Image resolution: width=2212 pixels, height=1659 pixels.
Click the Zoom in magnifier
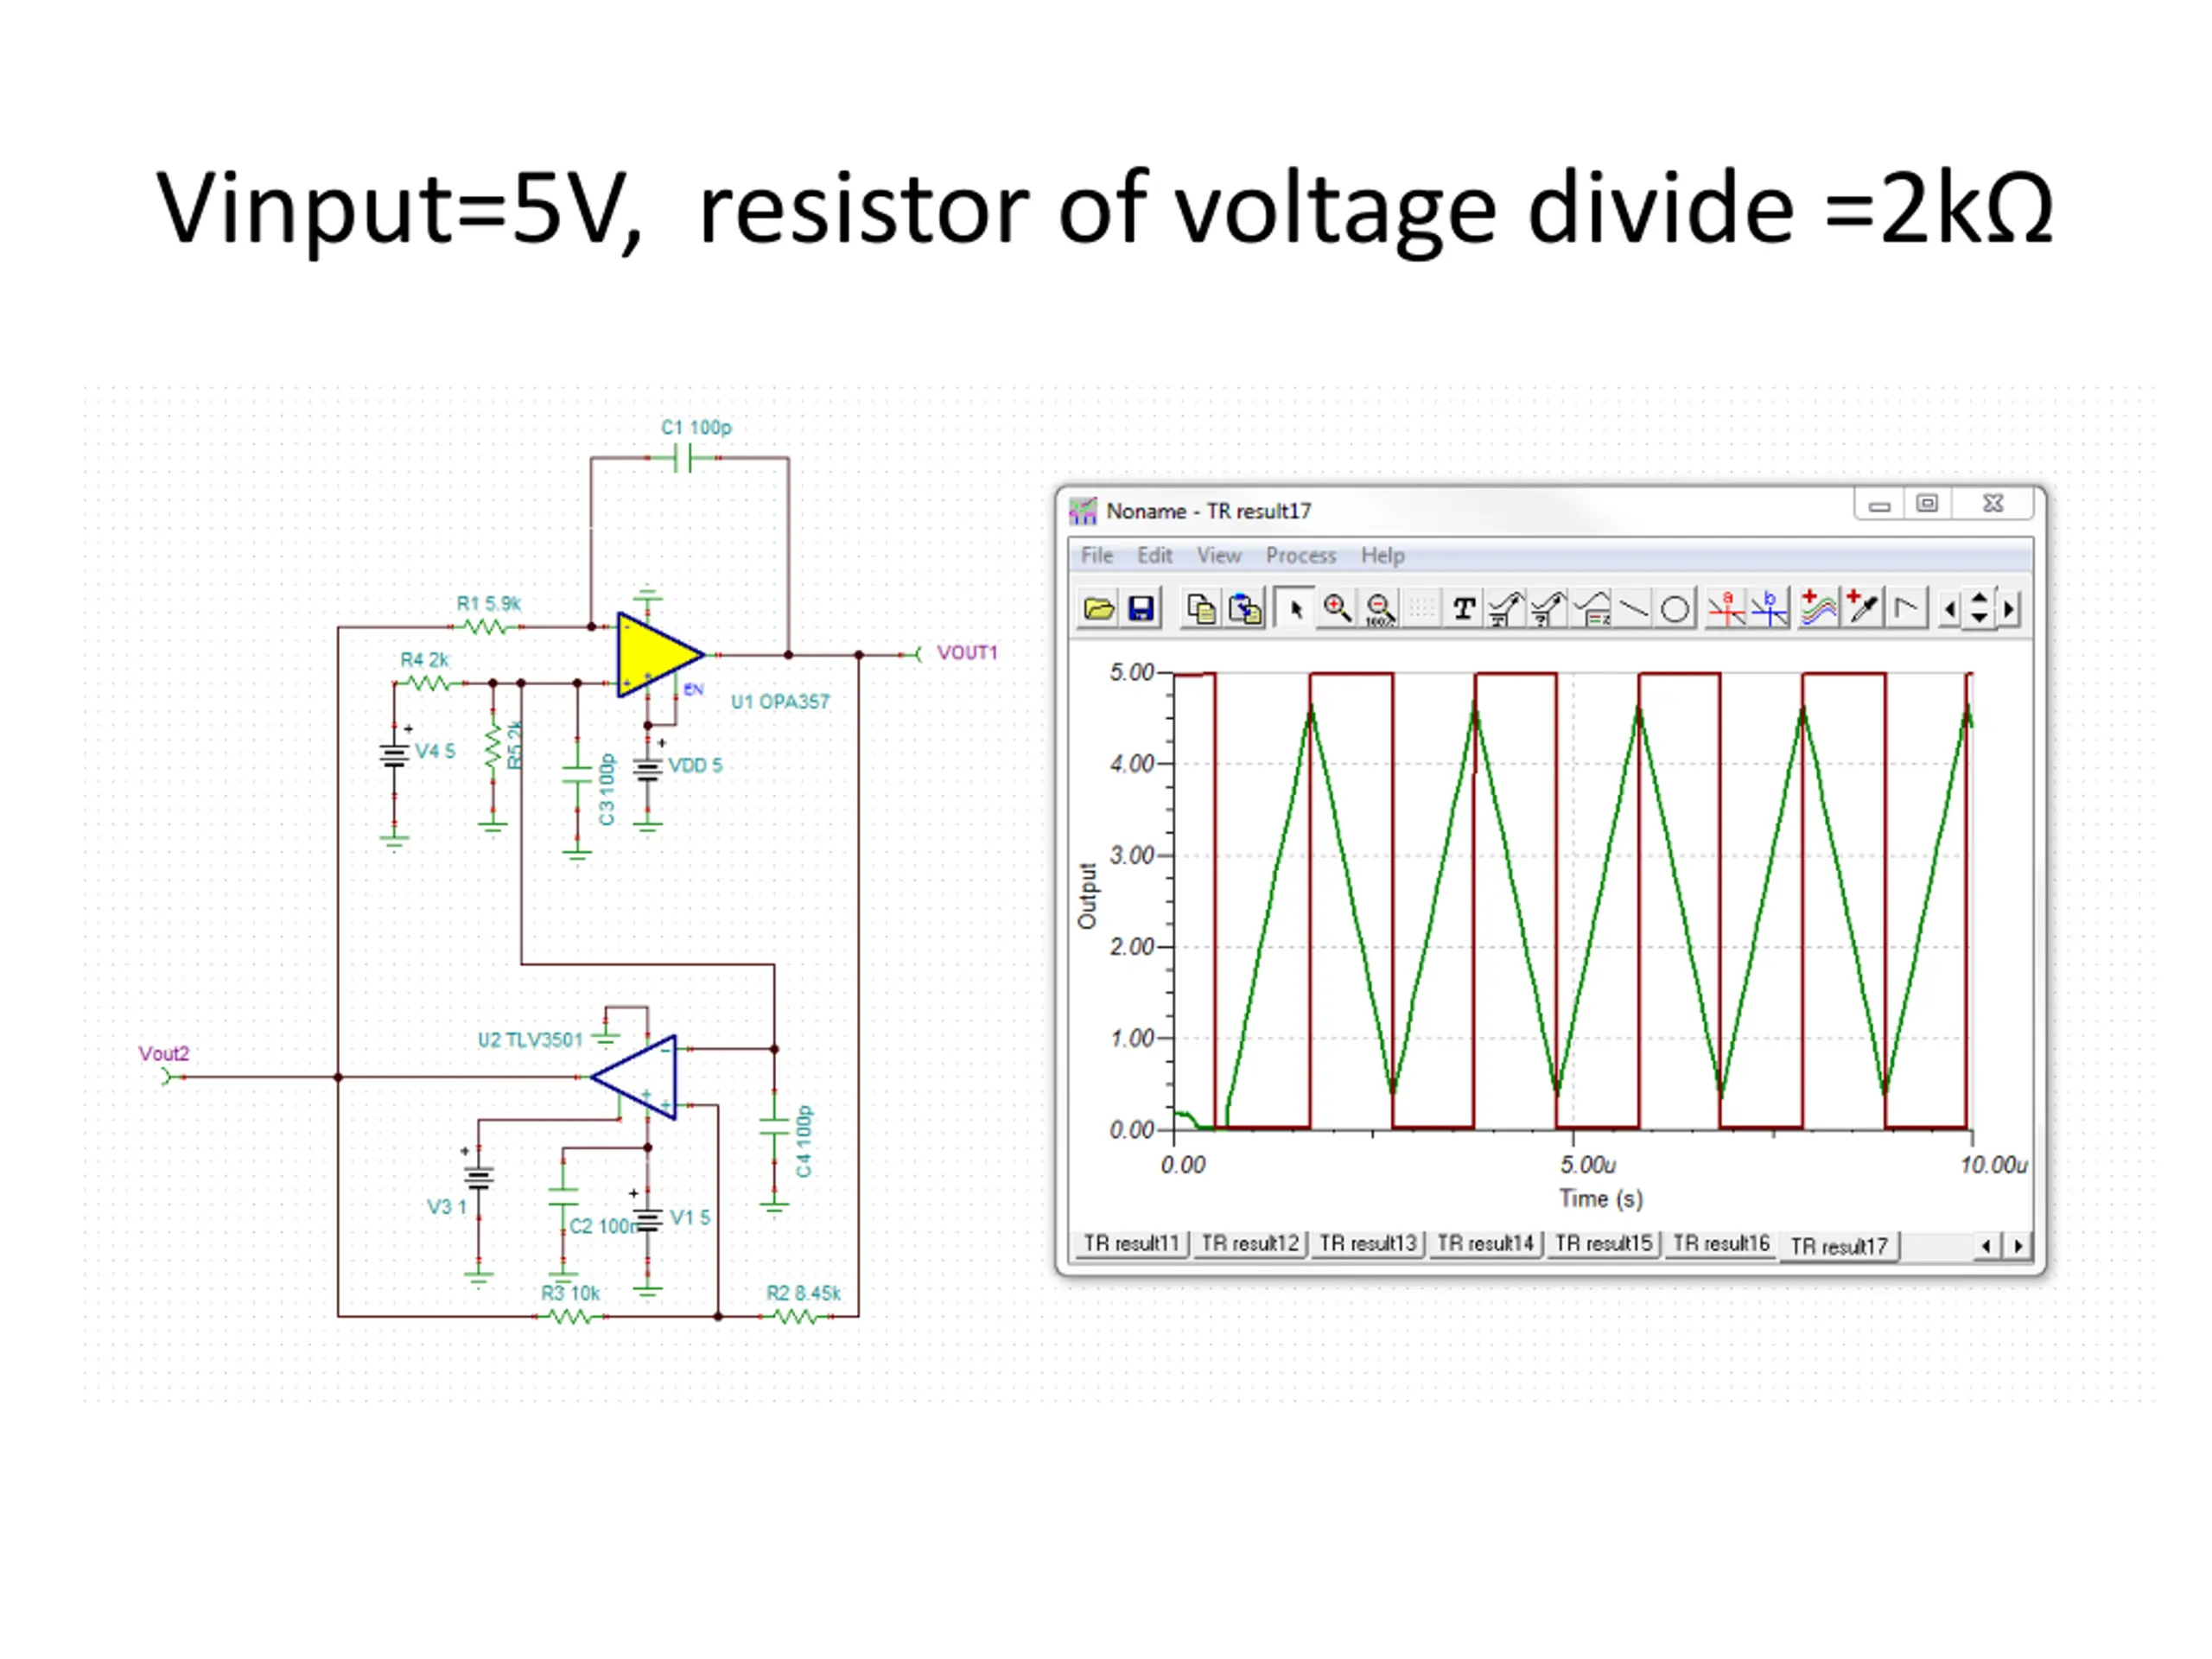click(1337, 608)
